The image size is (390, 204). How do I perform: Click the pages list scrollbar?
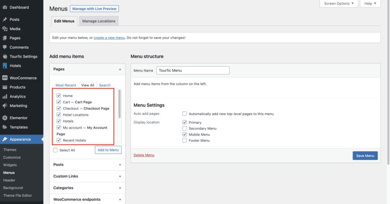pyautogui.click(x=119, y=104)
